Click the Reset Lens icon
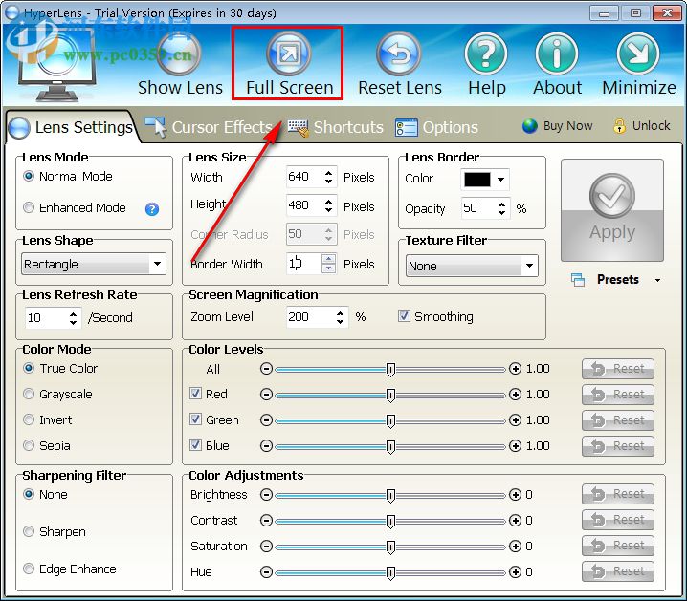Viewport: 687px width, 601px height. tap(399, 54)
